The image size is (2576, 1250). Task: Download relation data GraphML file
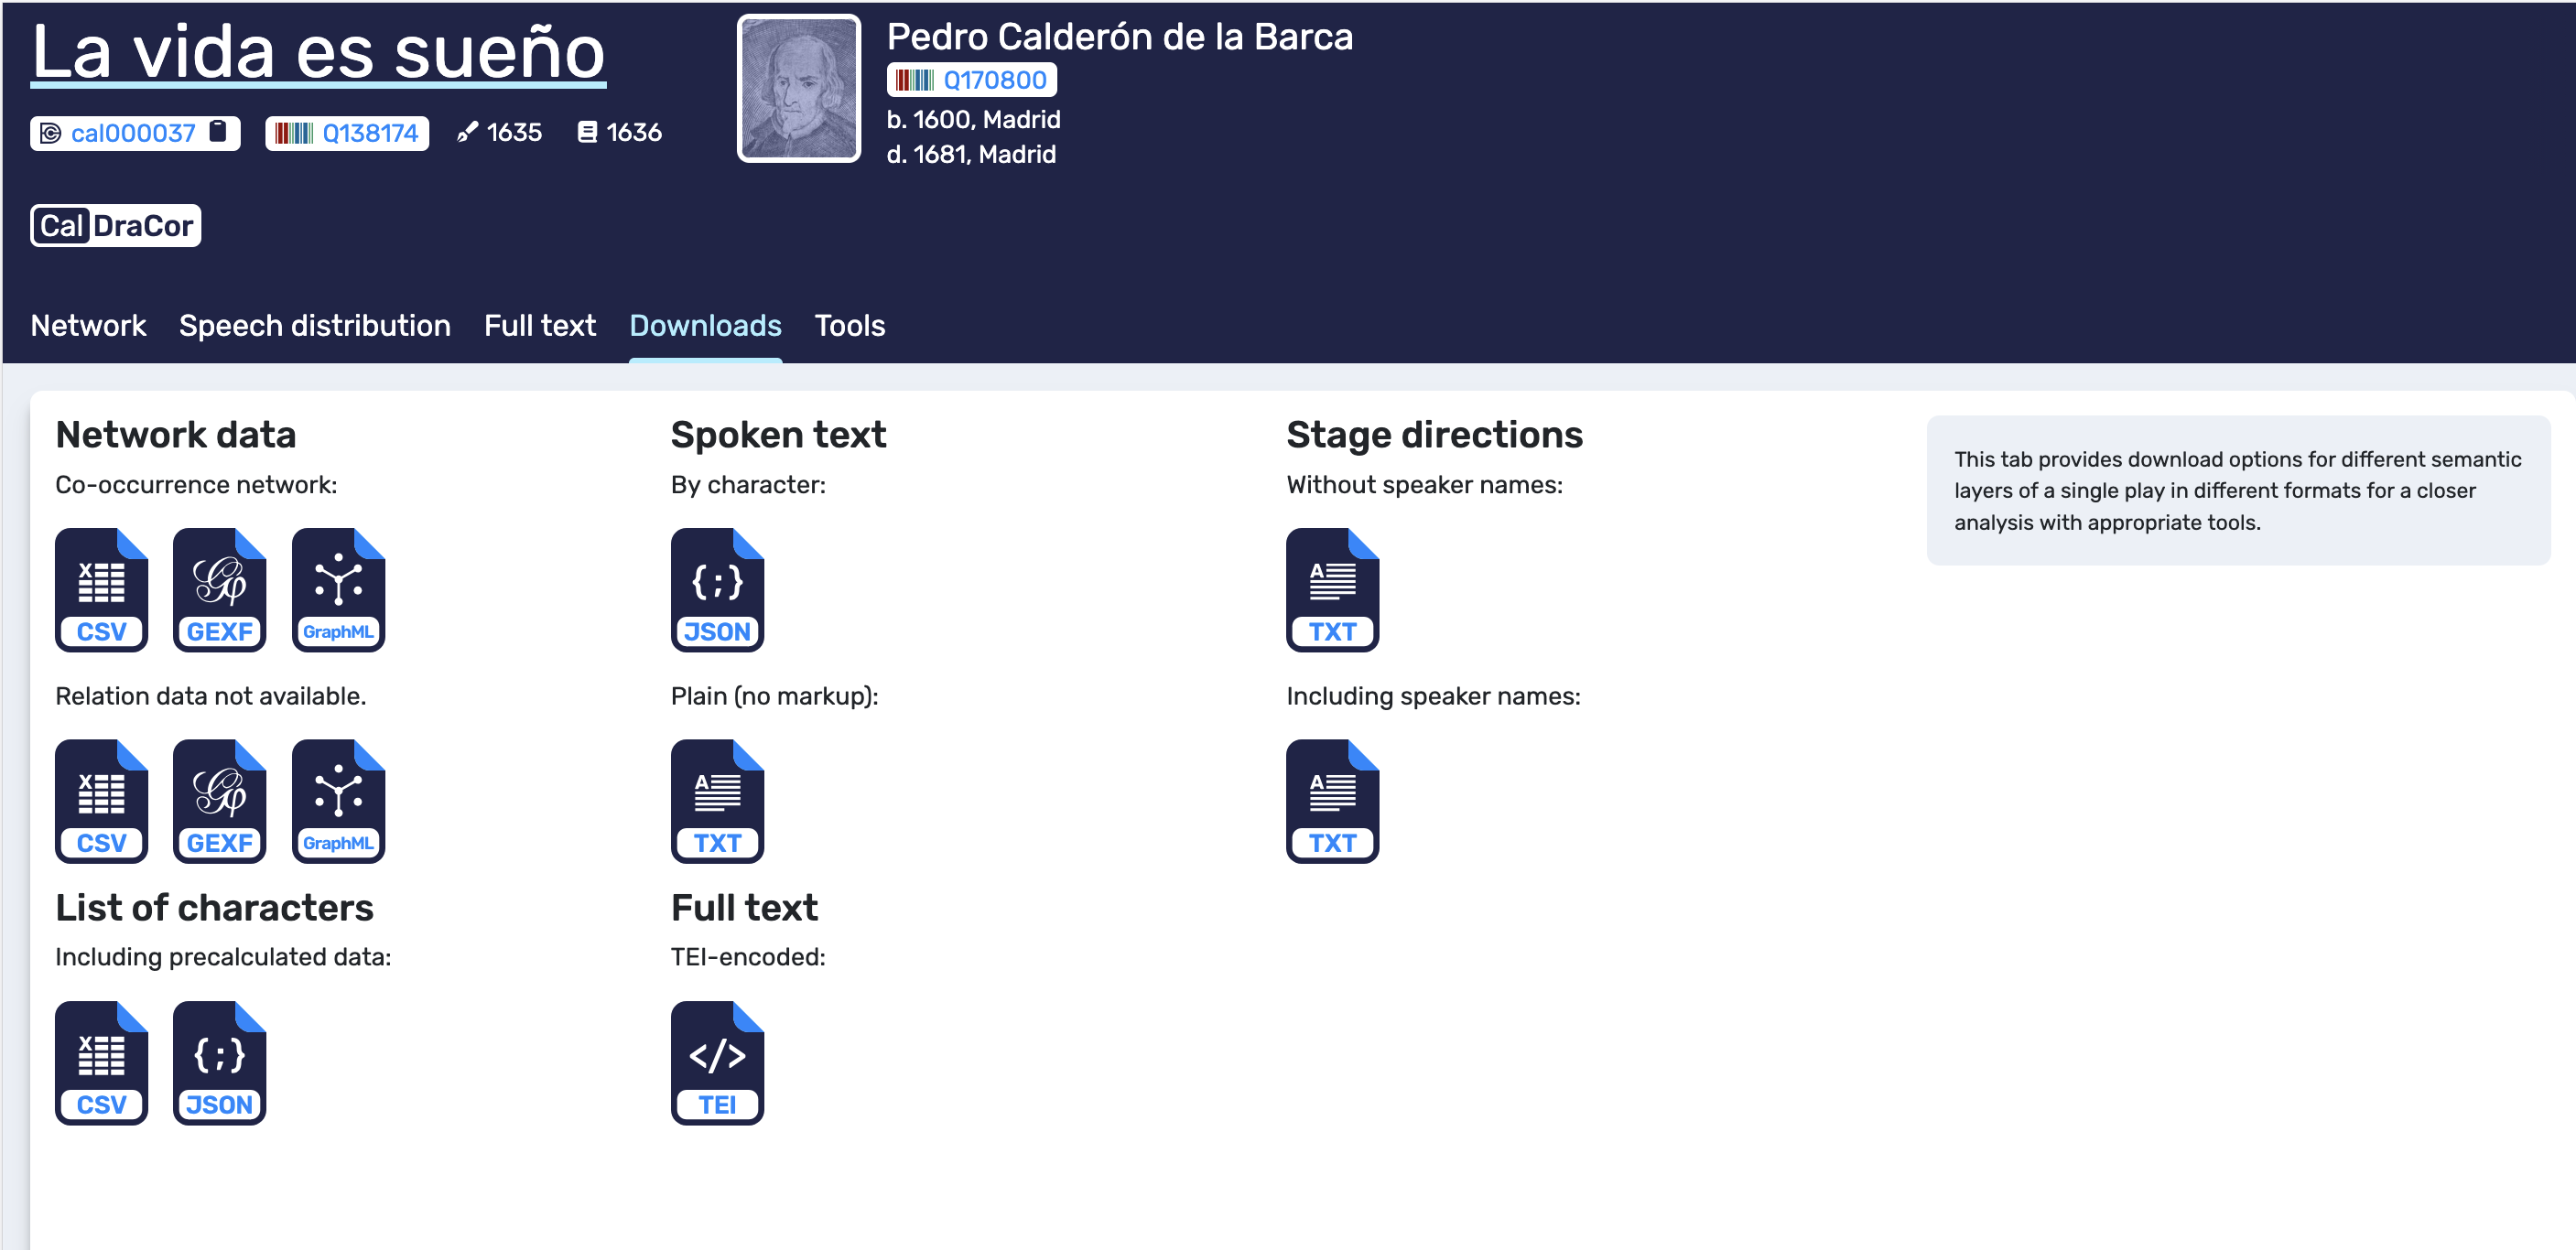338,801
